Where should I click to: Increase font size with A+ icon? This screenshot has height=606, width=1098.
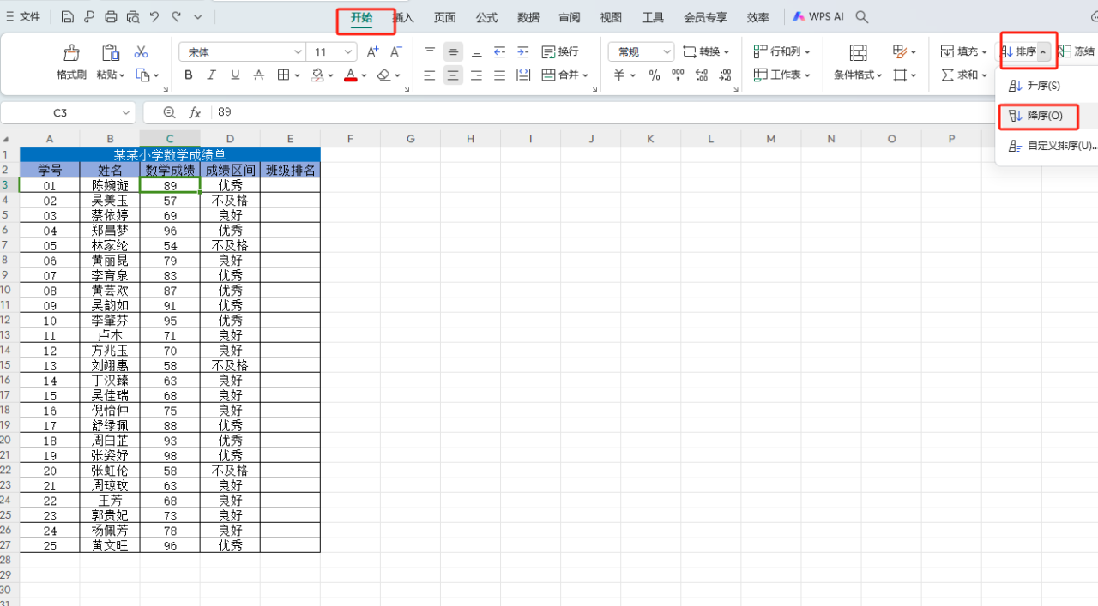pos(372,52)
